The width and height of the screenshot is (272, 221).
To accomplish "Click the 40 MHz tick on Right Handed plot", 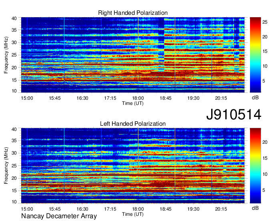I will pyautogui.click(x=14, y=18).
